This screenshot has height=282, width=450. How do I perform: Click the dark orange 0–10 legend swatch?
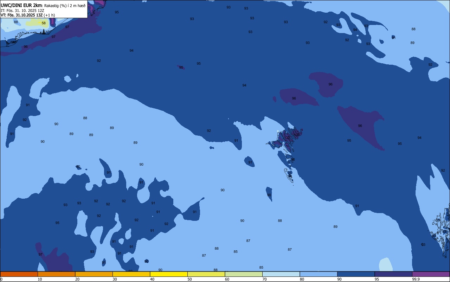point(19,274)
